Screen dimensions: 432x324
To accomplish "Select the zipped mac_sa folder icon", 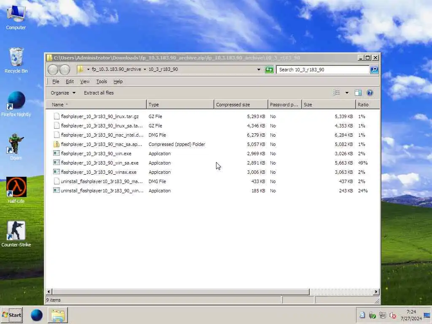I will pos(57,144).
